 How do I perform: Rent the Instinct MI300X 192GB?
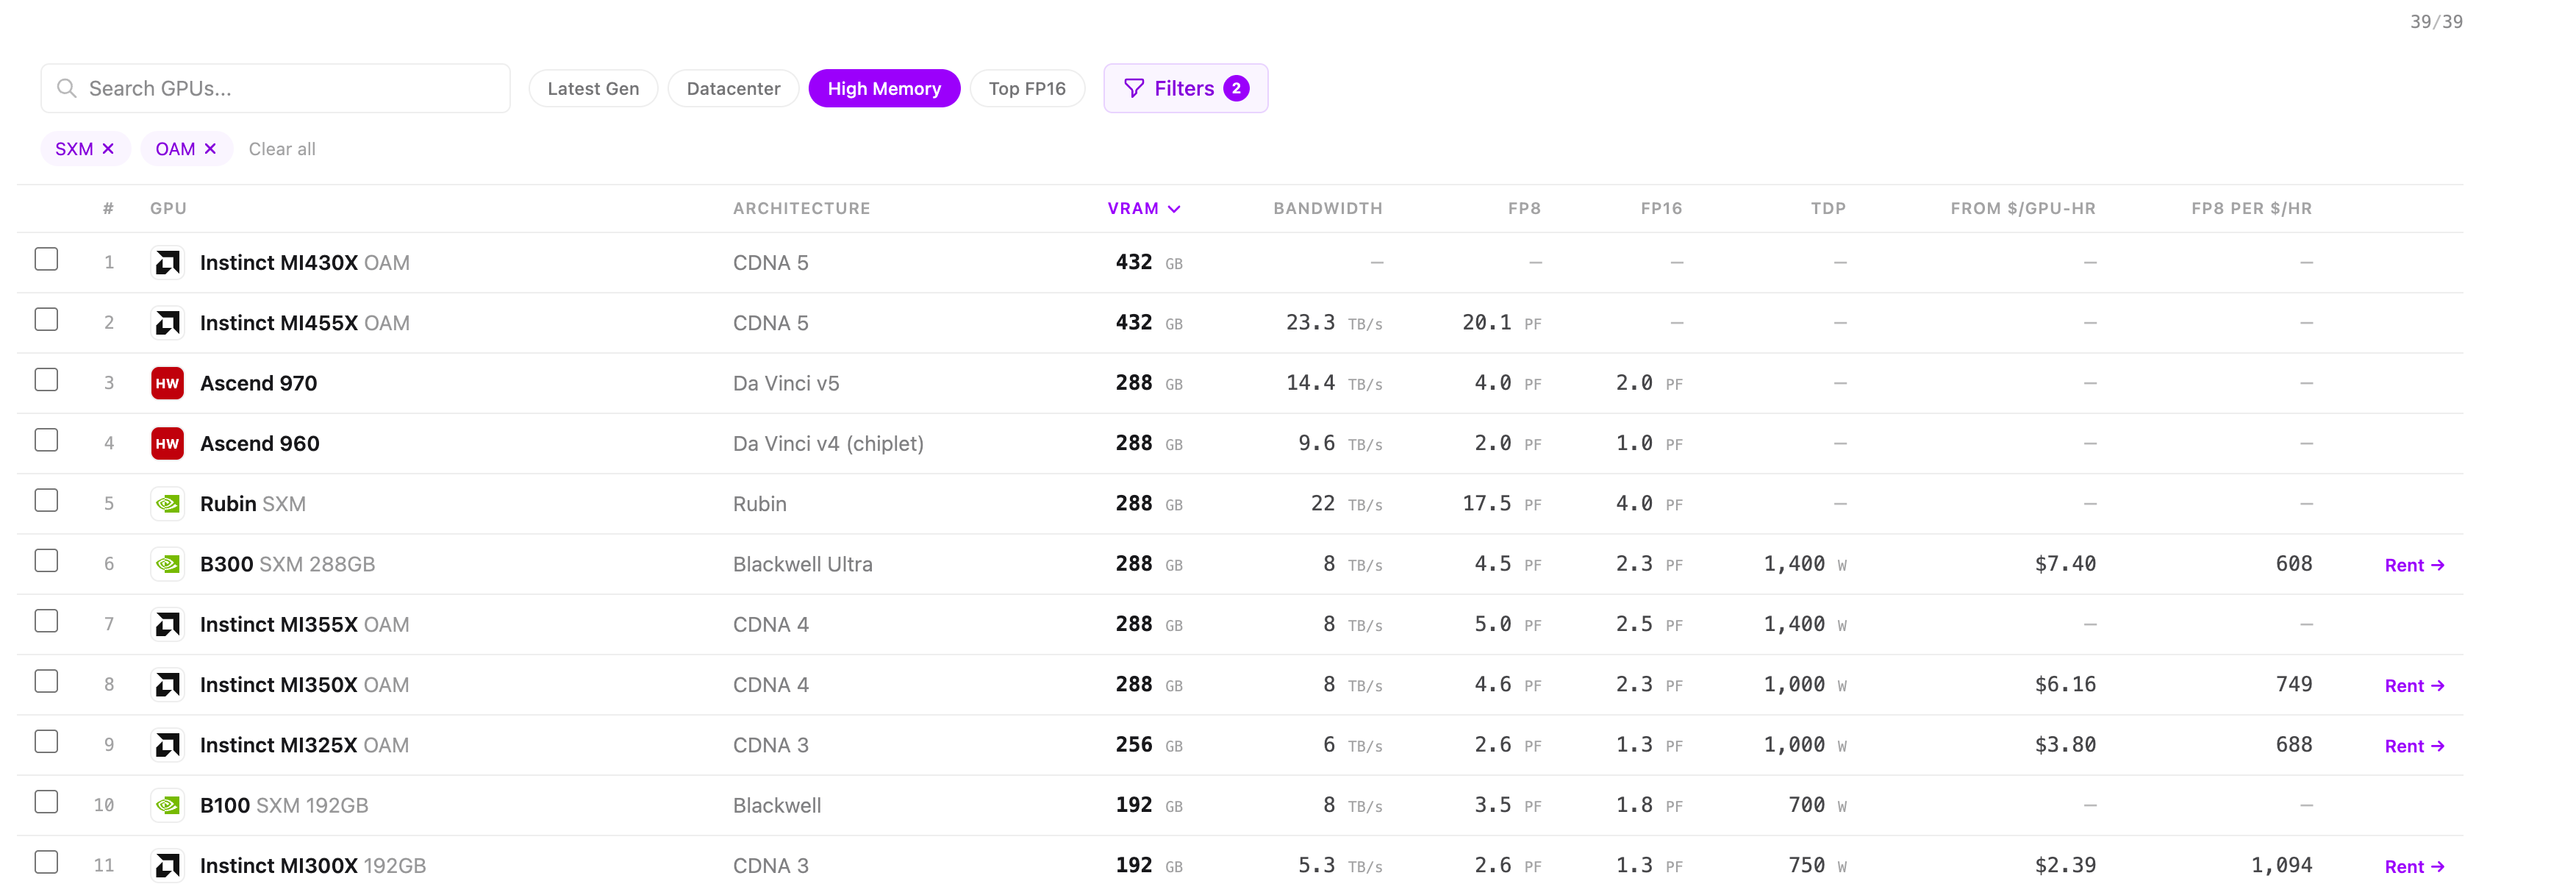pos(2414,866)
